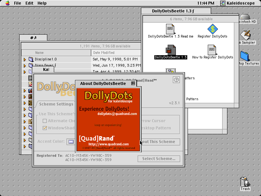Expand the triangle beside the dotted grid icon
The width and height of the screenshot is (261, 196).
click(x=25, y=146)
